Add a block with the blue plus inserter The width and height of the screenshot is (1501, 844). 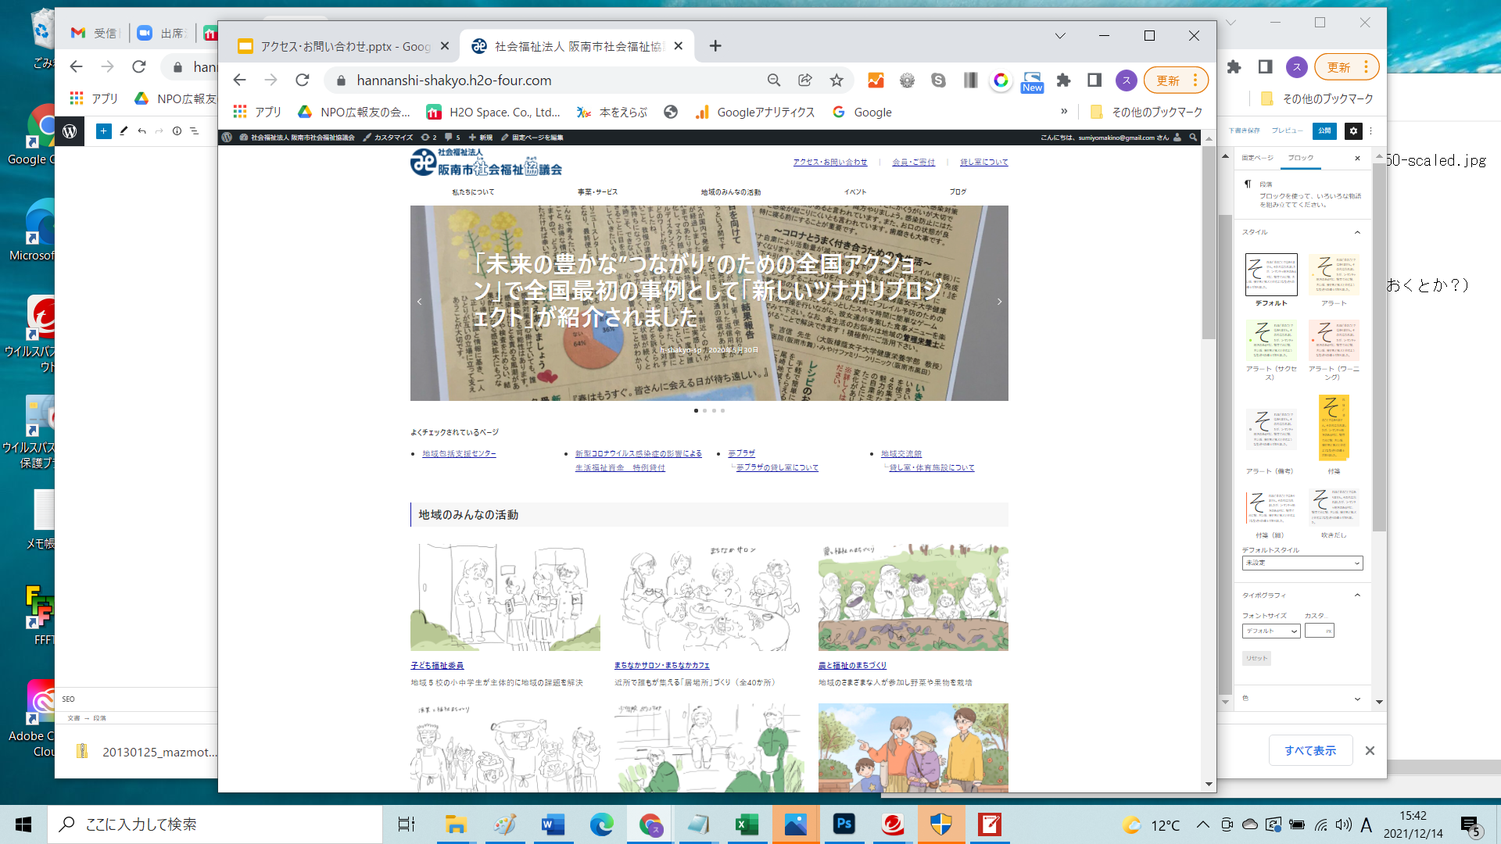point(103,131)
